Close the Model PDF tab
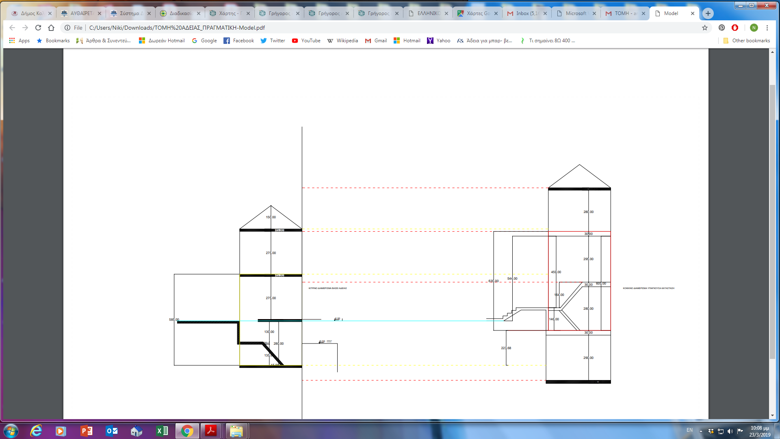 pyautogui.click(x=693, y=13)
